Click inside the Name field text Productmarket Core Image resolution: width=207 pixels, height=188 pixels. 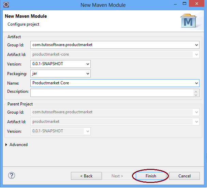(50, 83)
